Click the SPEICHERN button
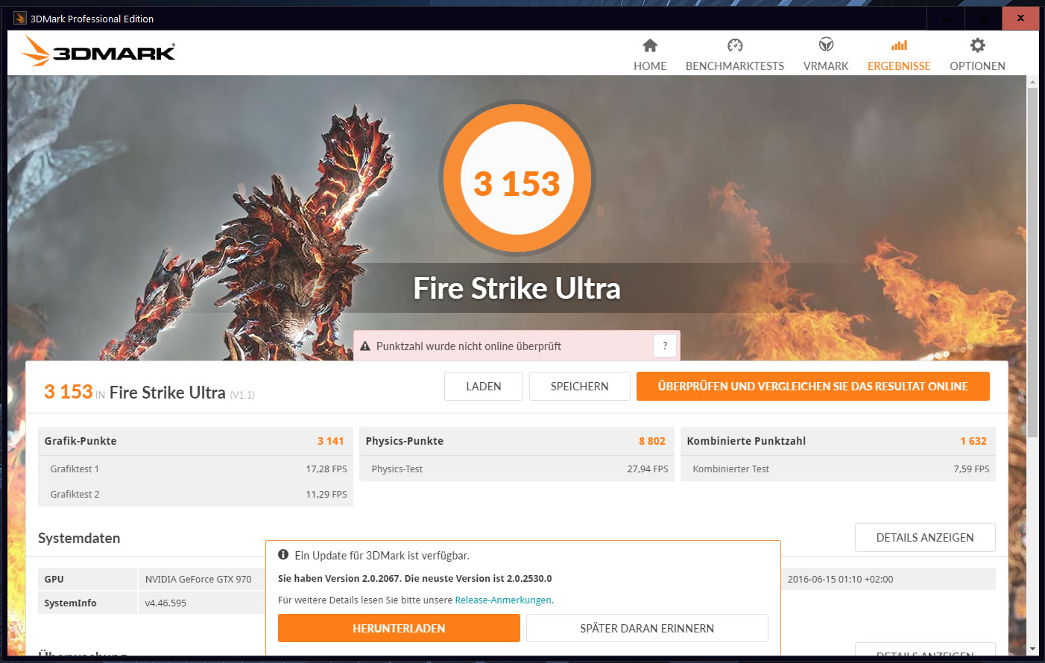The width and height of the screenshot is (1045, 663). coord(579,386)
